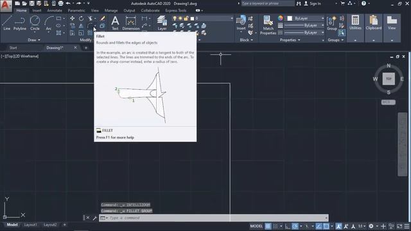This screenshot has width=411, height=231.
Task: Toggle group selection on/off in Groups panel
Action: click(341, 33)
